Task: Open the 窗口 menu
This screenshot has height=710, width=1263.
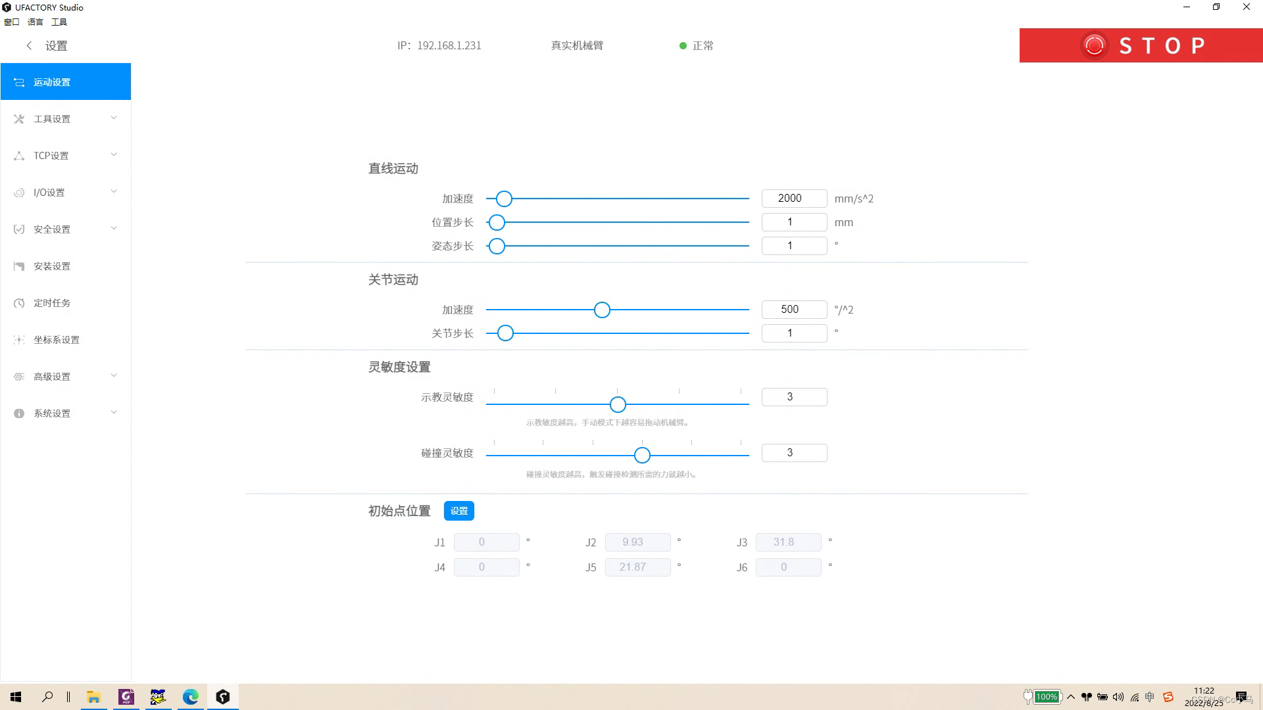Action: (12, 22)
